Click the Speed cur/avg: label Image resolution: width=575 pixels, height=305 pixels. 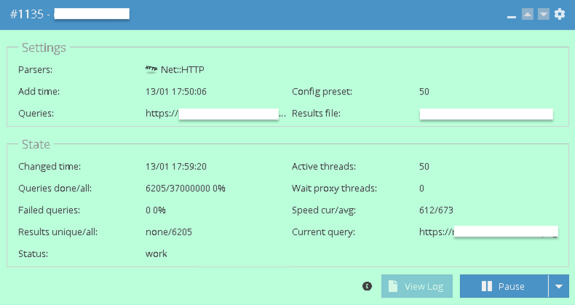tap(324, 210)
